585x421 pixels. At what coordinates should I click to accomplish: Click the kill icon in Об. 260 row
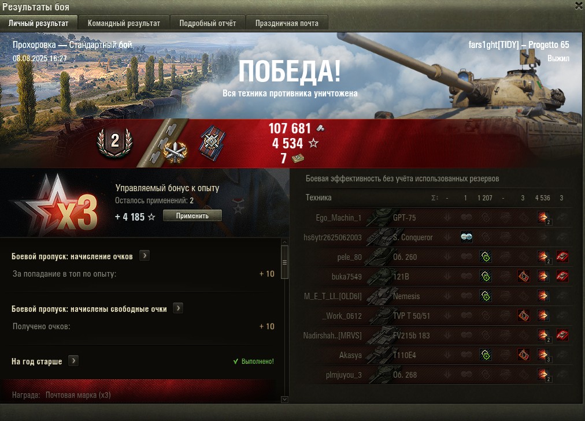coord(562,256)
